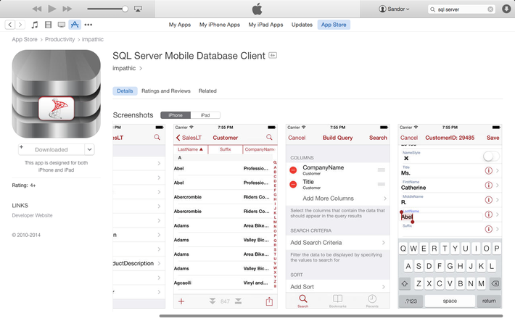Viewport: 515px width, 321px height.
Task: Show iPhone screenshots
Action: (176, 115)
